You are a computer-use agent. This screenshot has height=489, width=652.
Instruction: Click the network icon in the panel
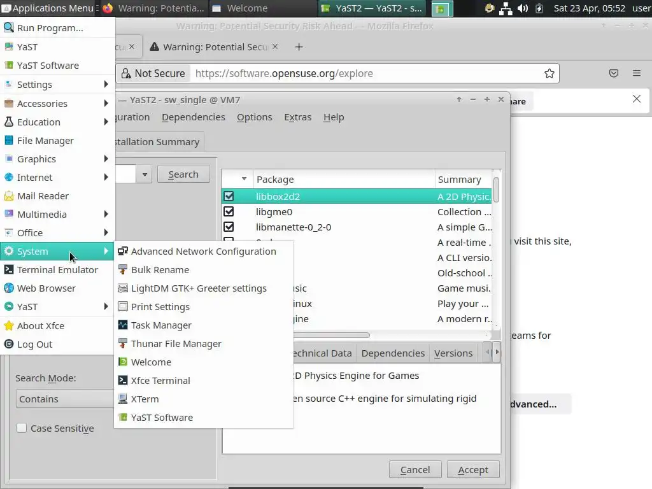[506, 8]
